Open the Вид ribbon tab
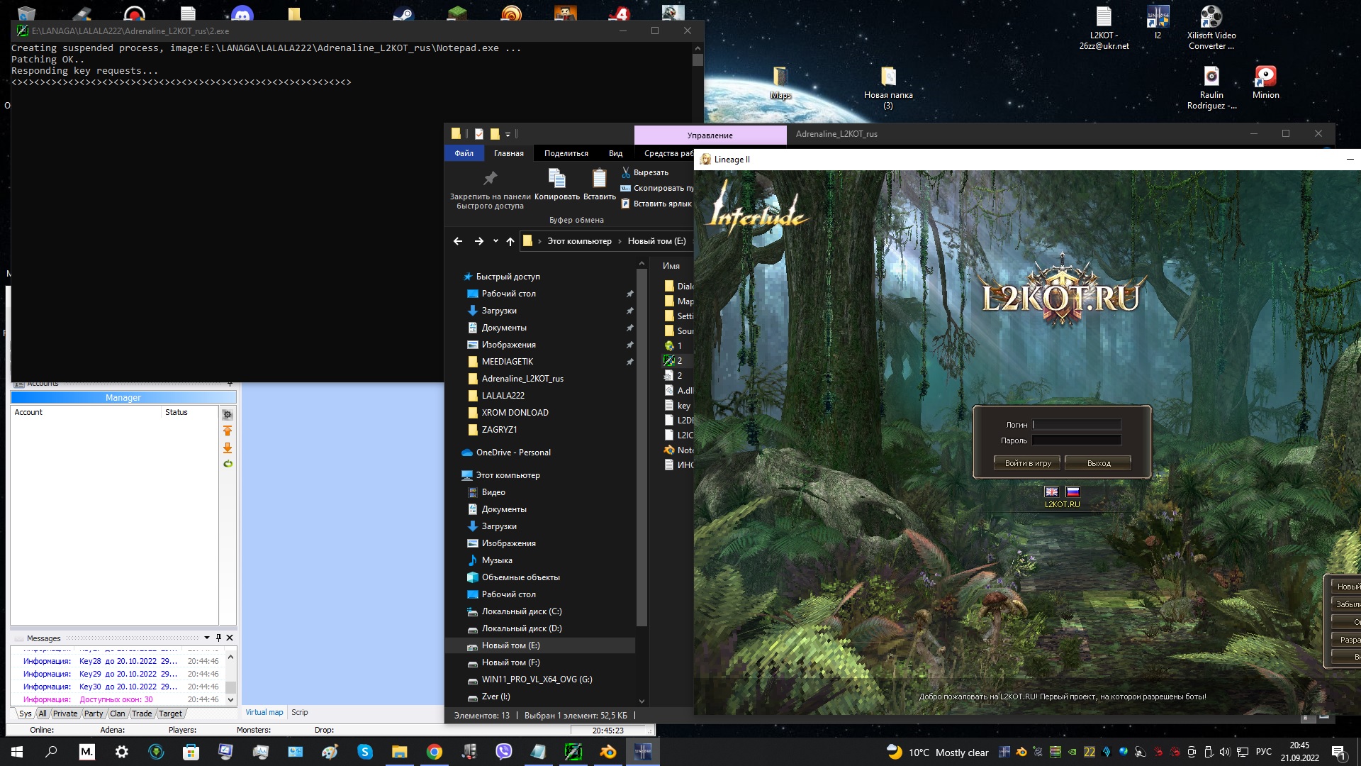The image size is (1361, 766). (615, 153)
